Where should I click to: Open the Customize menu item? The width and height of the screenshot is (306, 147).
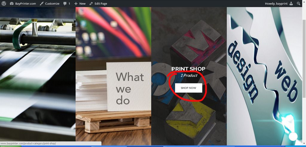(52, 4)
